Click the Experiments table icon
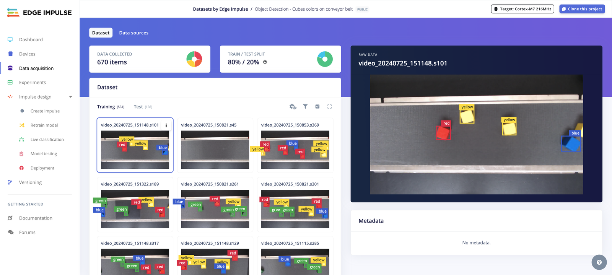The width and height of the screenshot is (612, 275). tap(10, 82)
